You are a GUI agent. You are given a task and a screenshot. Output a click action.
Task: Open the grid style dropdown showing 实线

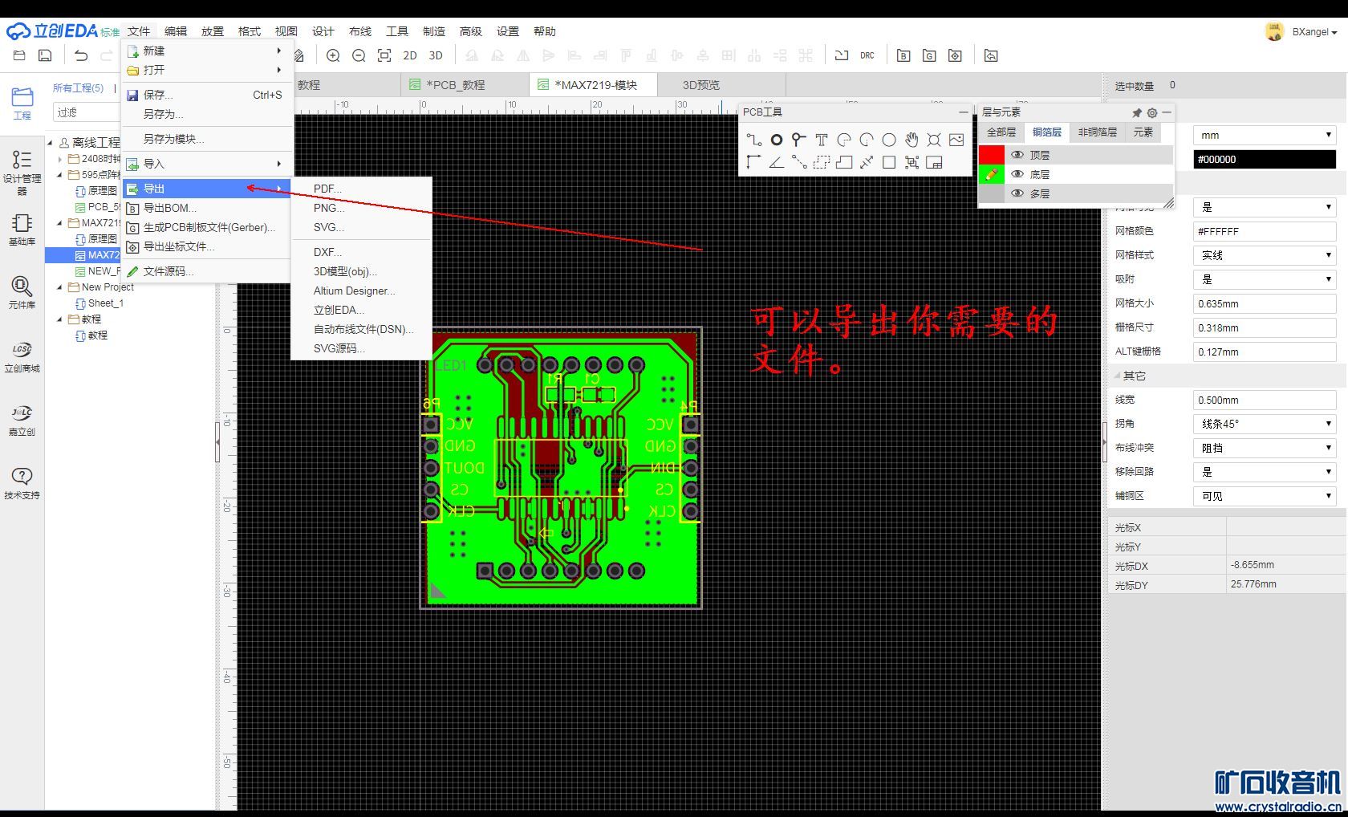pos(1264,255)
